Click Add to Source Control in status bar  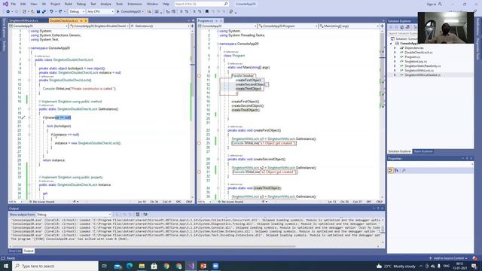[x=448, y=258]
